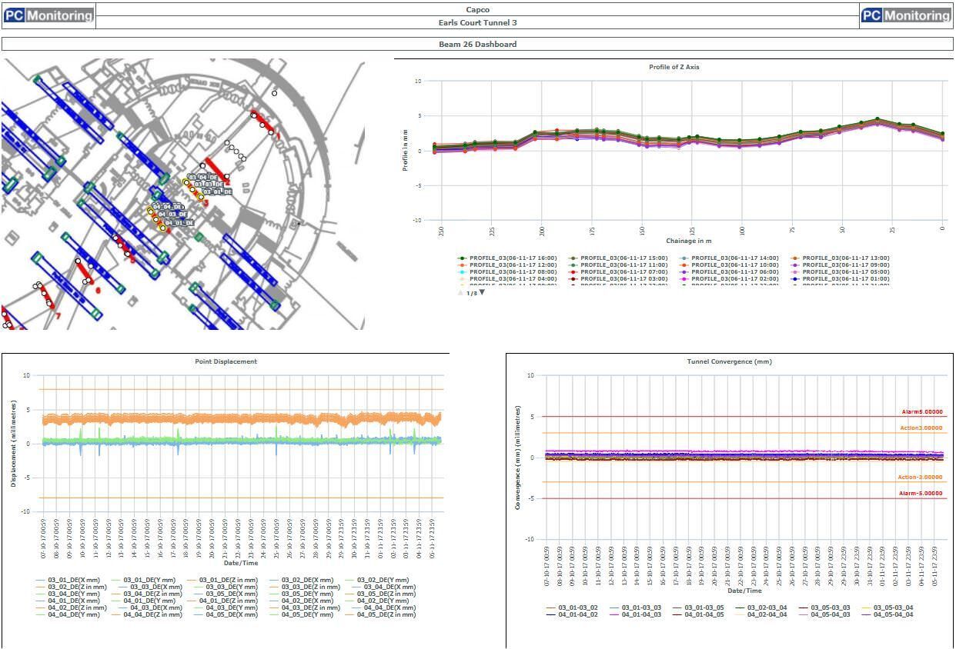This screenshot has height=649, width=956.
Task: Click the right PC Monitoring logo
Action: click(906, 15)
